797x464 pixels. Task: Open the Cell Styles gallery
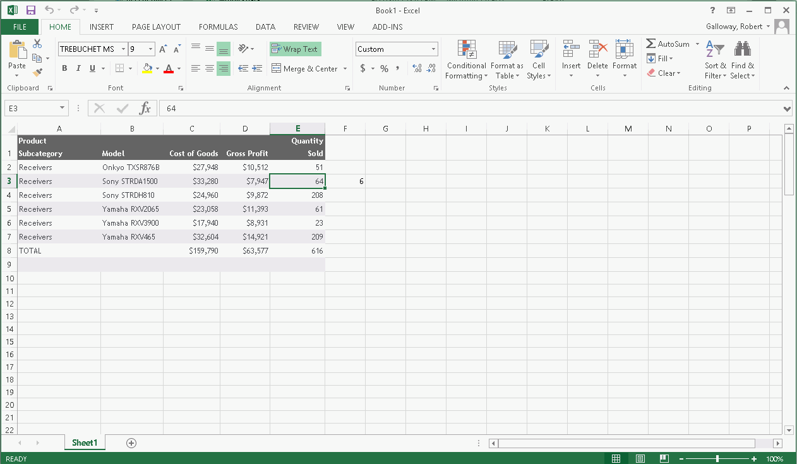[x=539, y=60]
